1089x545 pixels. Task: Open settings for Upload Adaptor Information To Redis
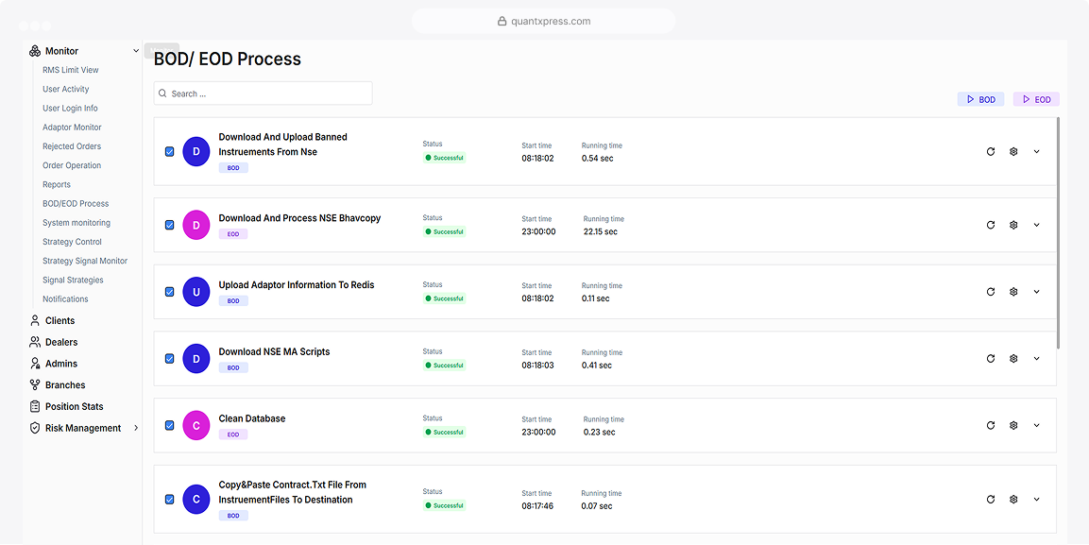1013,292
